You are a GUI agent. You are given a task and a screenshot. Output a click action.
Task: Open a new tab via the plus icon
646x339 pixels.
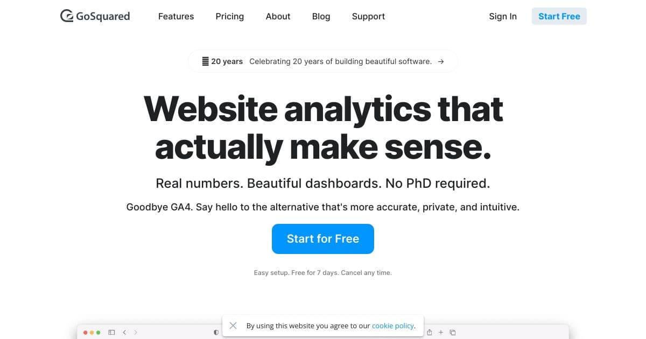[440, 332]
